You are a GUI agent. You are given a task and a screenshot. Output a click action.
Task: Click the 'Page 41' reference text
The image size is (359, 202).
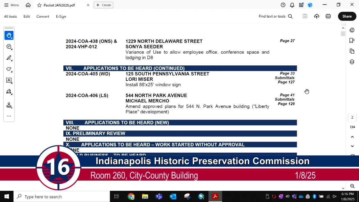(x=287, y=95)
